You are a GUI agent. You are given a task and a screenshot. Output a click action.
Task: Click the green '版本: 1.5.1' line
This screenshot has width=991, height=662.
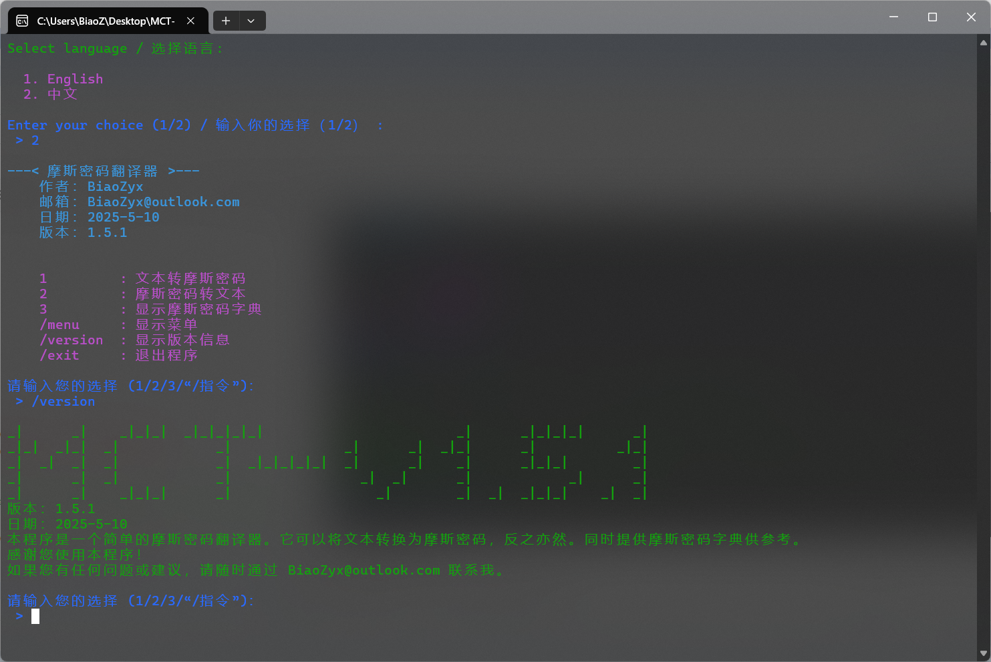click(51, 509)
